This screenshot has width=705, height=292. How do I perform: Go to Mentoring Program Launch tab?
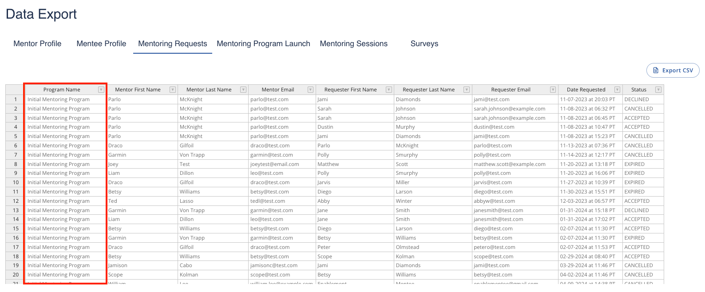pos(263,43)
